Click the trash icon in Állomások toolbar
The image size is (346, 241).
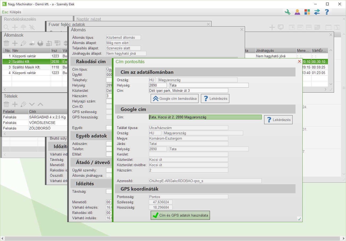coord(6,43)
